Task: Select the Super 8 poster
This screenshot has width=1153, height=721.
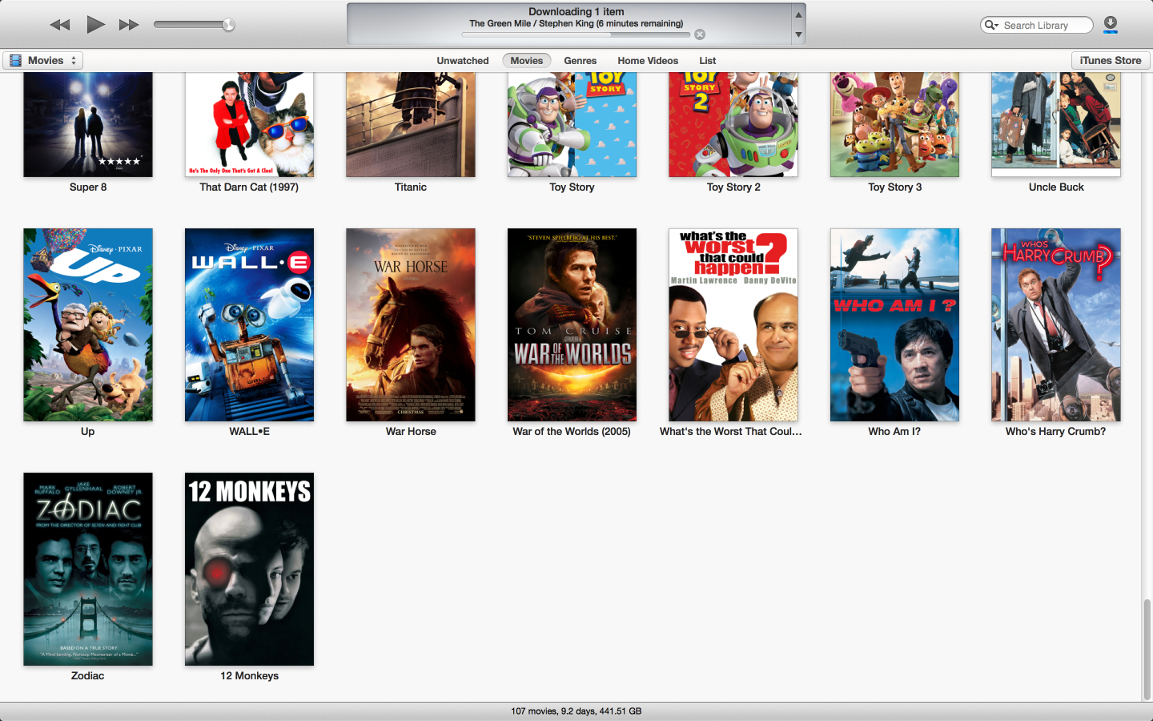Action: (88, 124)
